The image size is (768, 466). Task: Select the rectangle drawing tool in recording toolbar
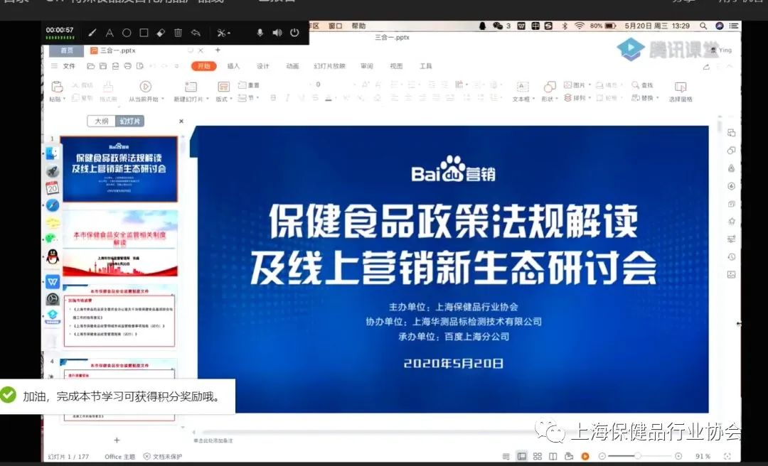144,33
